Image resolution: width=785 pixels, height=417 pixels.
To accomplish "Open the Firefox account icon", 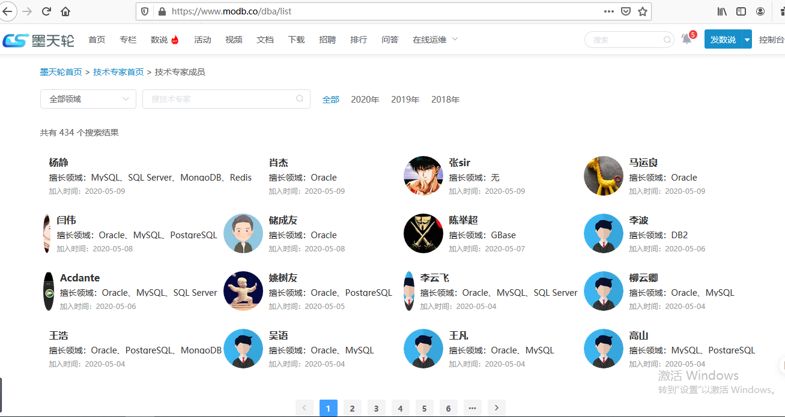I will click(x=760, y=11).
